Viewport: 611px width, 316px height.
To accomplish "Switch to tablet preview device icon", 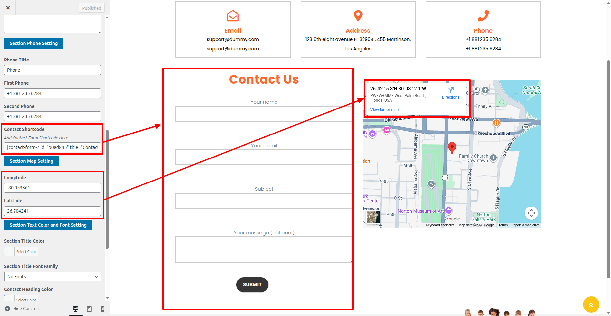I will click(89, 309).
